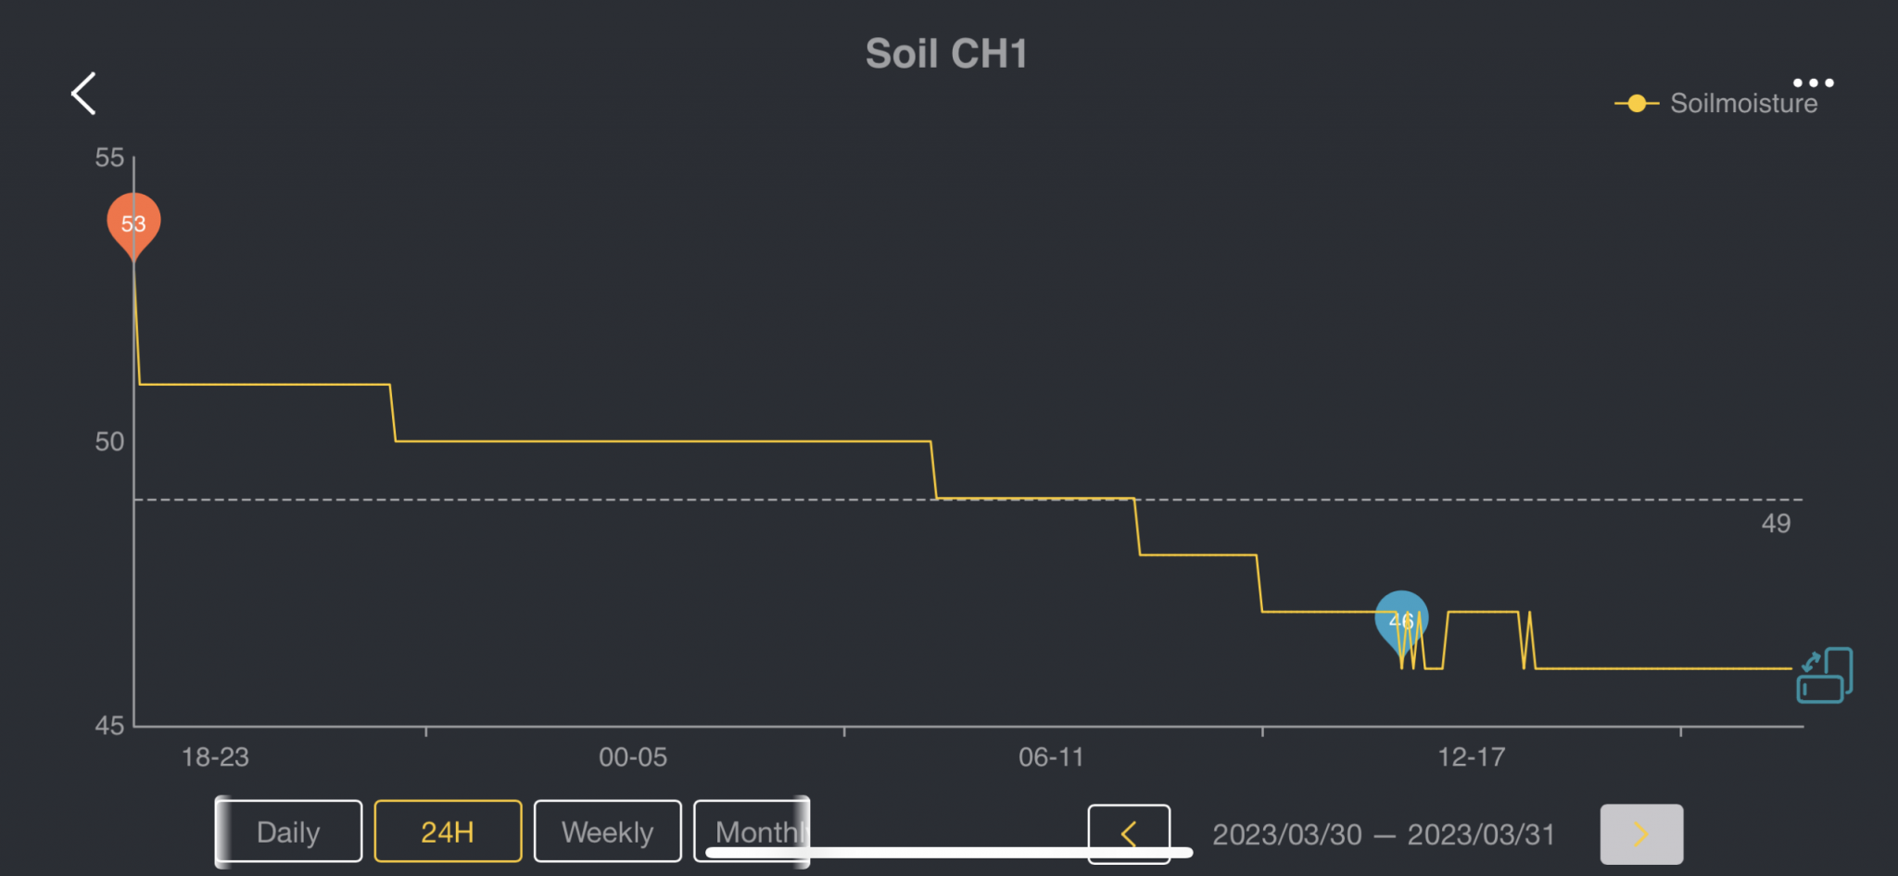Tap the orange max value 53 marker
The height and width of the screenshot is (876, 1898).
click(x=133, y=223)
